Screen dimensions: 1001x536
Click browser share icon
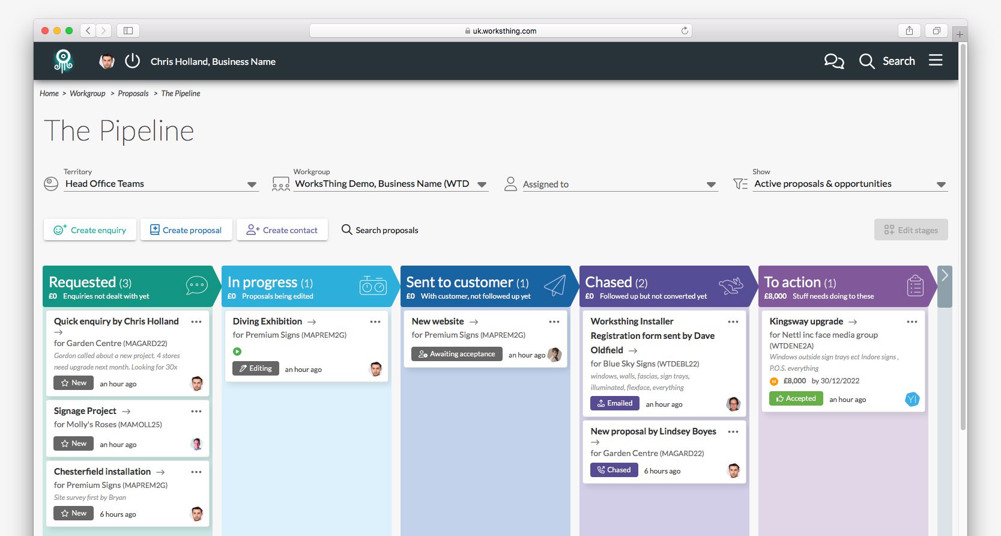[909, 31]
